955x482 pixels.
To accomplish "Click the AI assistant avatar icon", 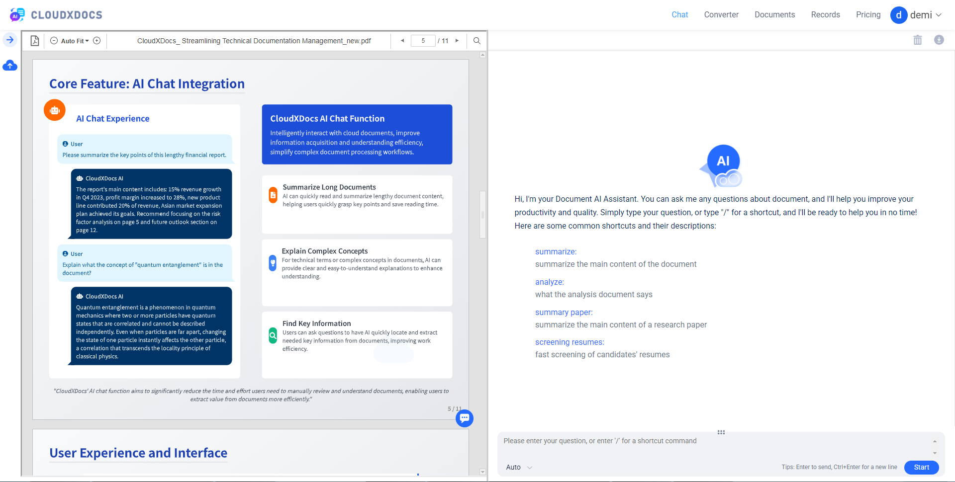I will click(722, 165).
